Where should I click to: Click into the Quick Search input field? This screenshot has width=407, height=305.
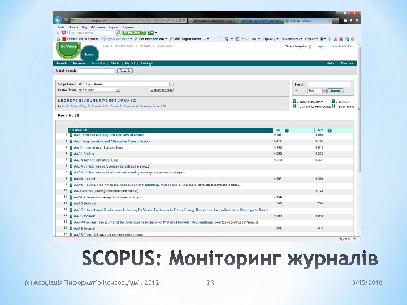point(96,71)
